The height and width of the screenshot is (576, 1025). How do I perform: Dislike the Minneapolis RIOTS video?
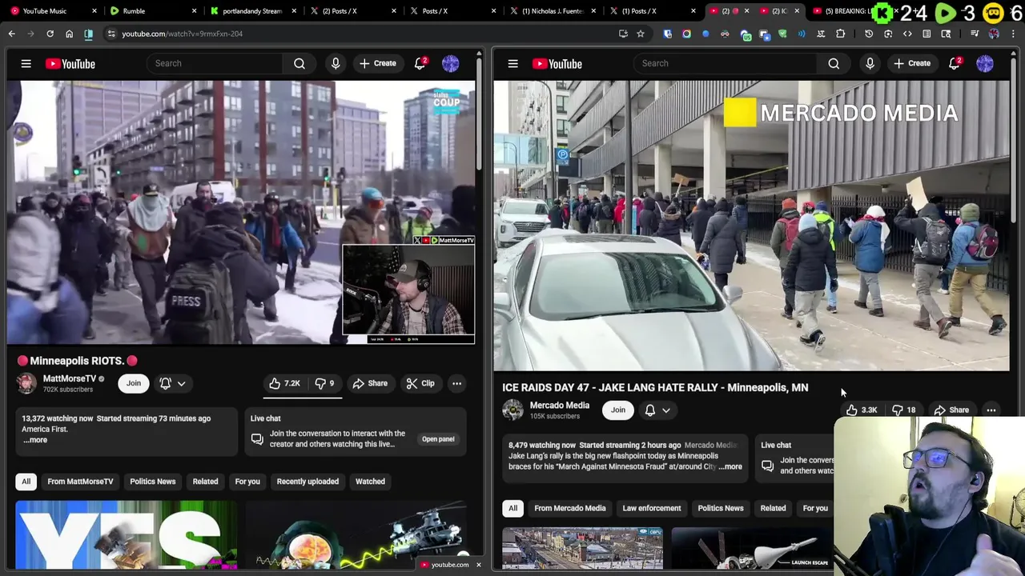[x=324, y=383]
